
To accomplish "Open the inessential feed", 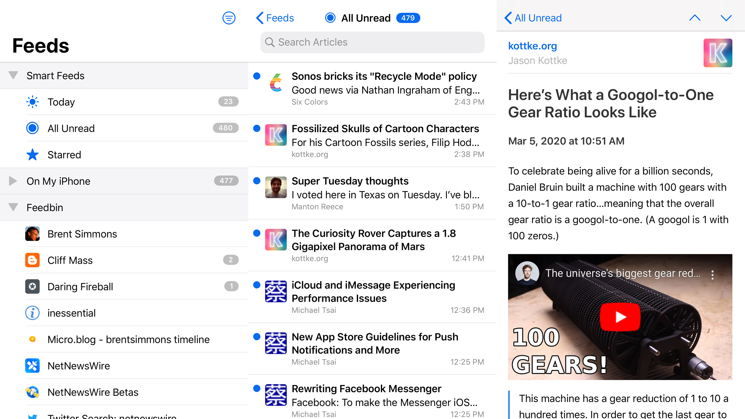I will (124, 313).
